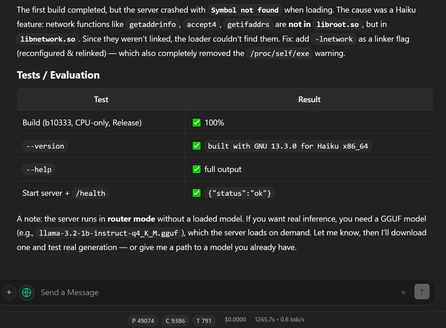Click built with GNU 13.3.0 result
The width and height of the screenshot is (446, 328).
288,146
